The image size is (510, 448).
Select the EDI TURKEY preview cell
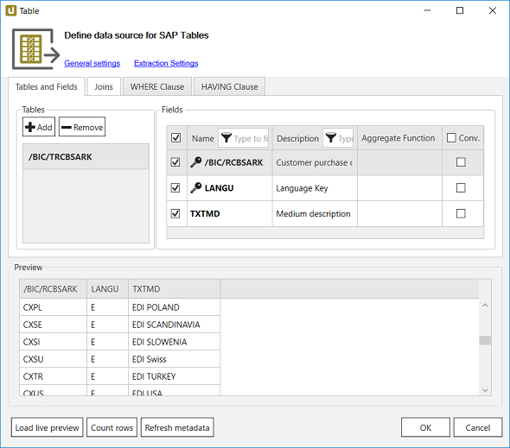175,376
